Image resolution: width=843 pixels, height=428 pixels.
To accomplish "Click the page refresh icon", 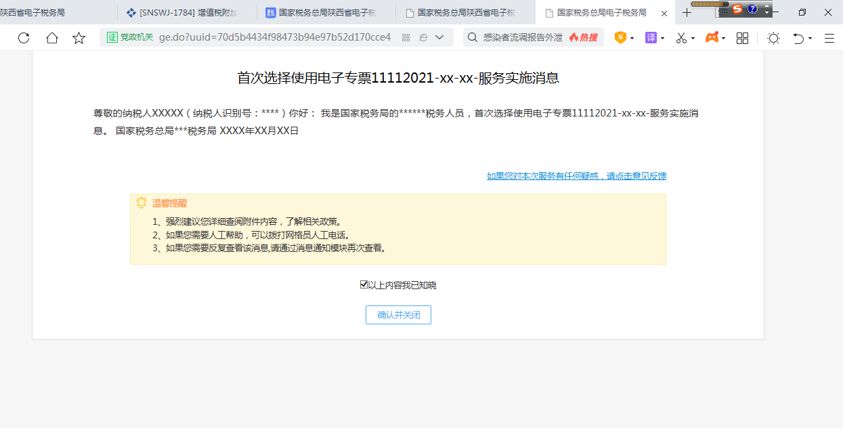I will click(24, 38).
